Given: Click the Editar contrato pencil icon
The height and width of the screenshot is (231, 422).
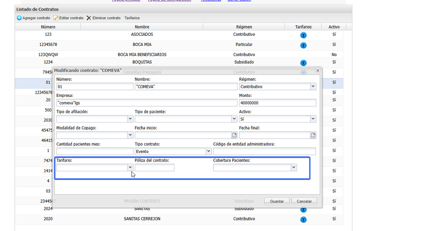Looking at the screenshot, I should click(x=56, y=18).
